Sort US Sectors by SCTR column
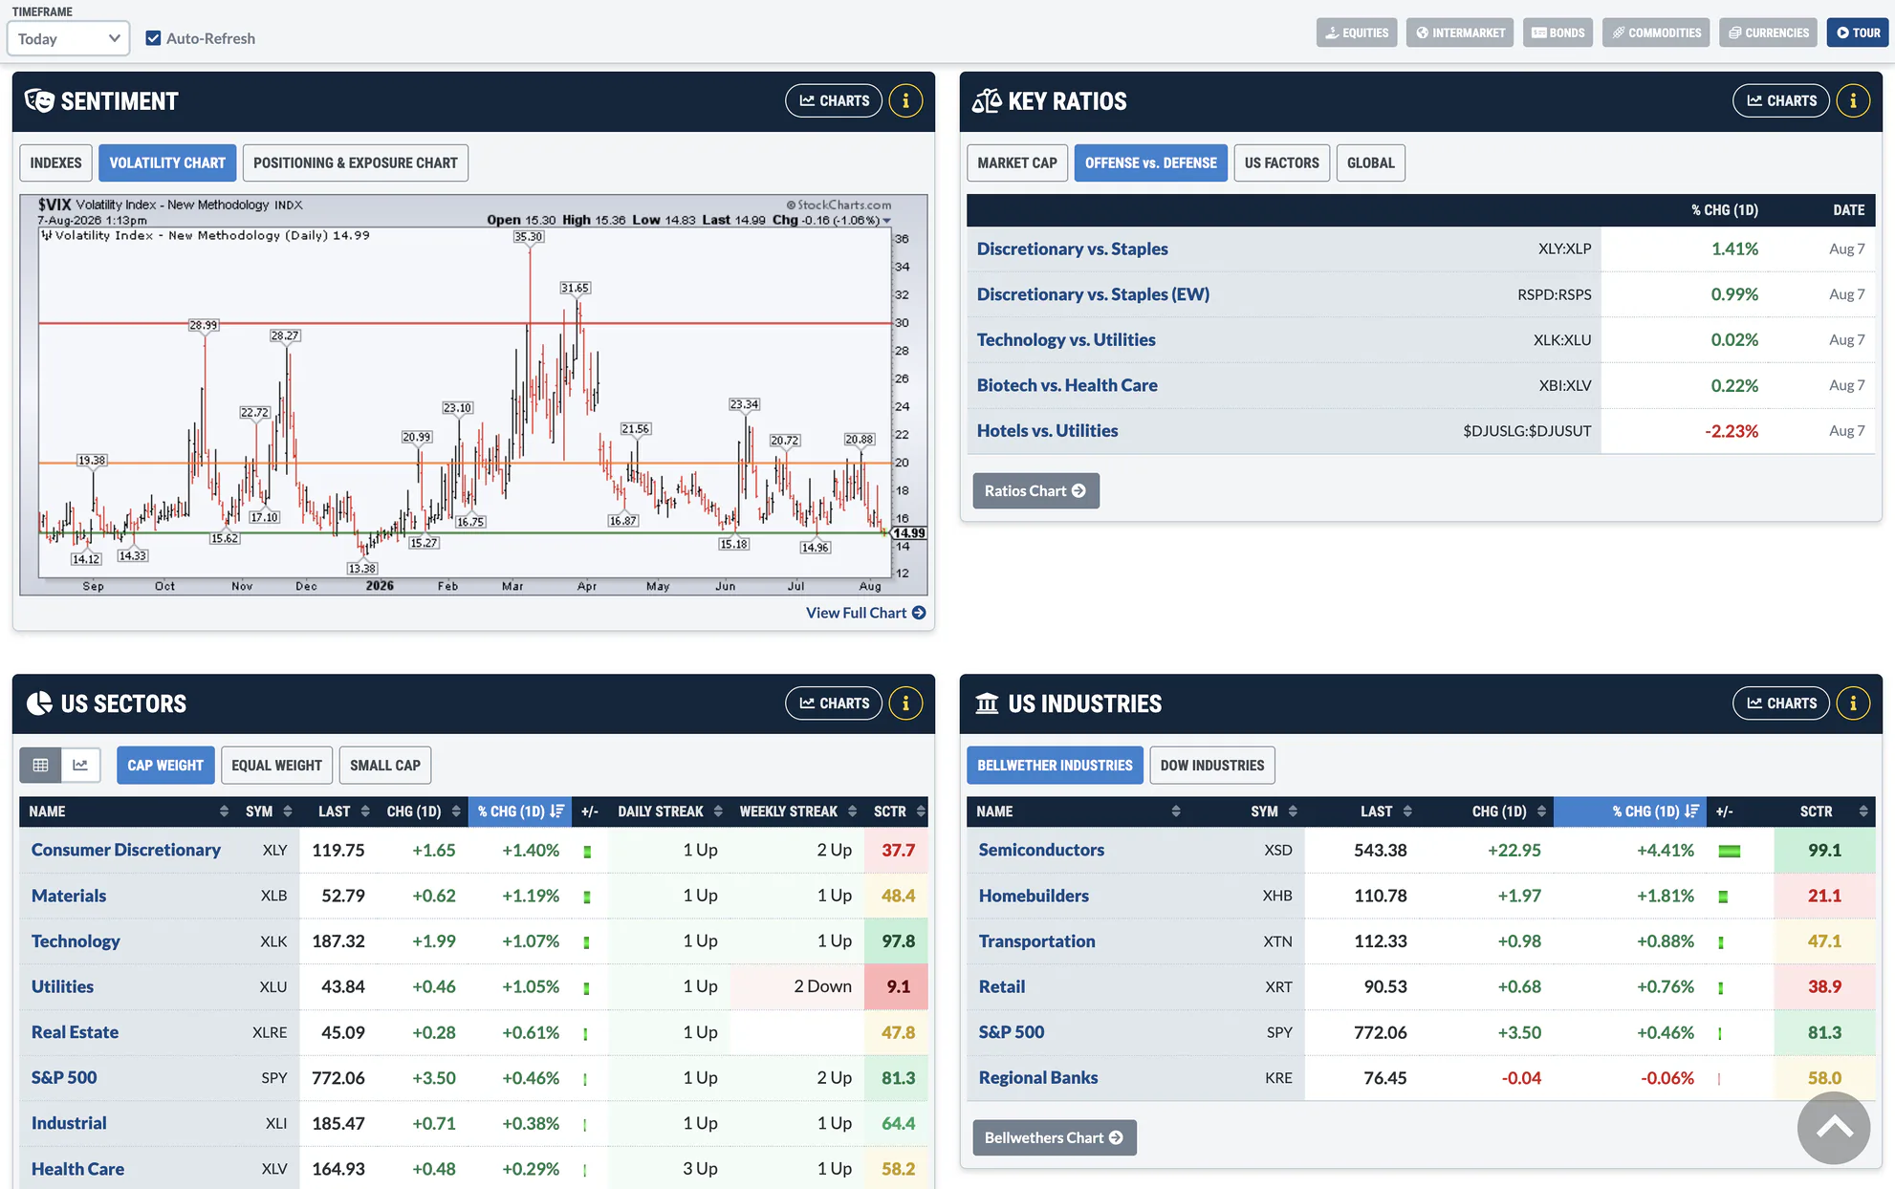This screenshot has width=1895, height=1189. 897,811
